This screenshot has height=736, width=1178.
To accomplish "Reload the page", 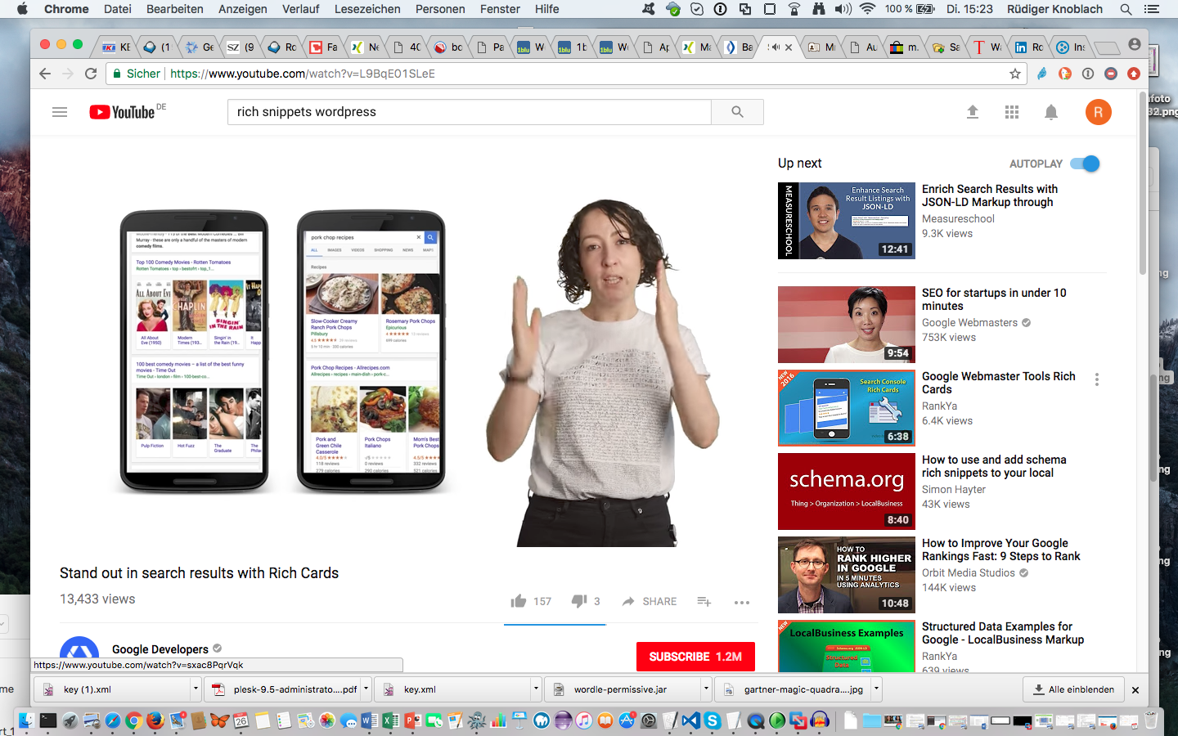I will (91, 74).
